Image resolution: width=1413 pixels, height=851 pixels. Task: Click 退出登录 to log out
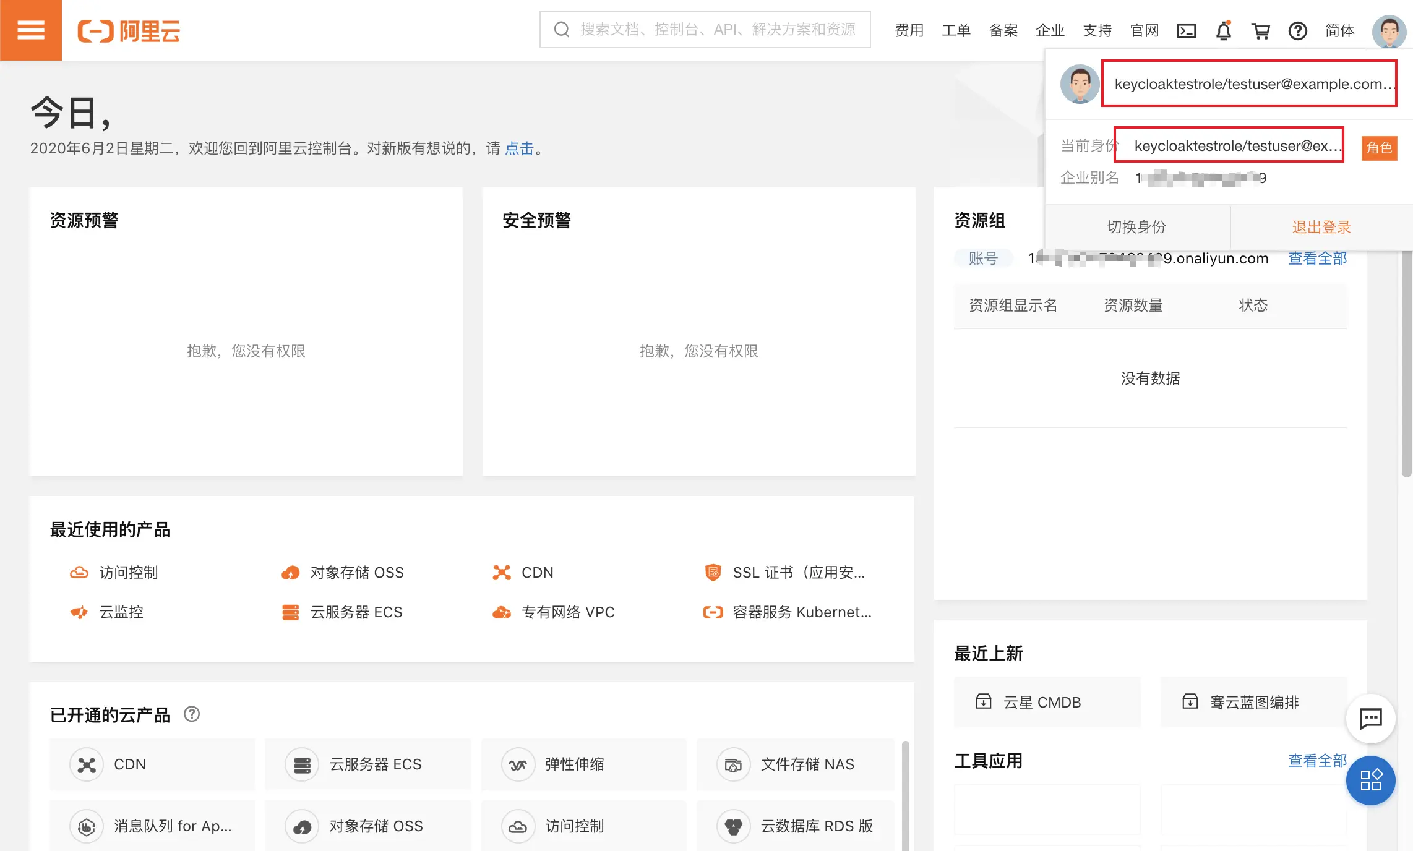point(1320,227)
